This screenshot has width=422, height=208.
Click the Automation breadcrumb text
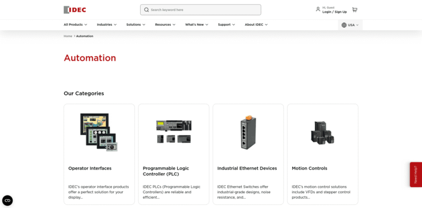coord(85,36)
